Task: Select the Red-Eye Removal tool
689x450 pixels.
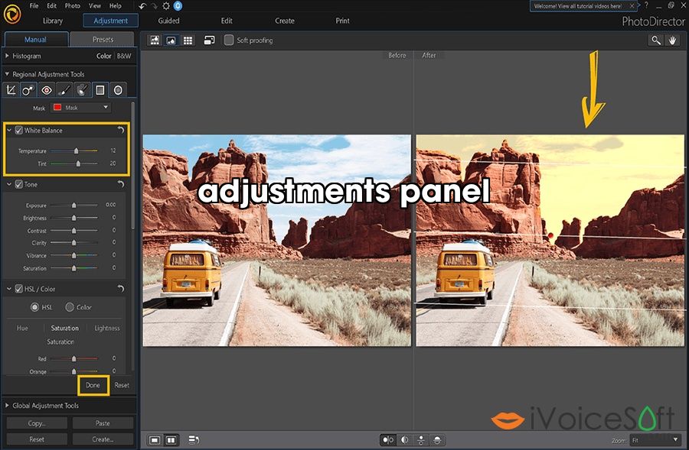Action: click(47, 90)
